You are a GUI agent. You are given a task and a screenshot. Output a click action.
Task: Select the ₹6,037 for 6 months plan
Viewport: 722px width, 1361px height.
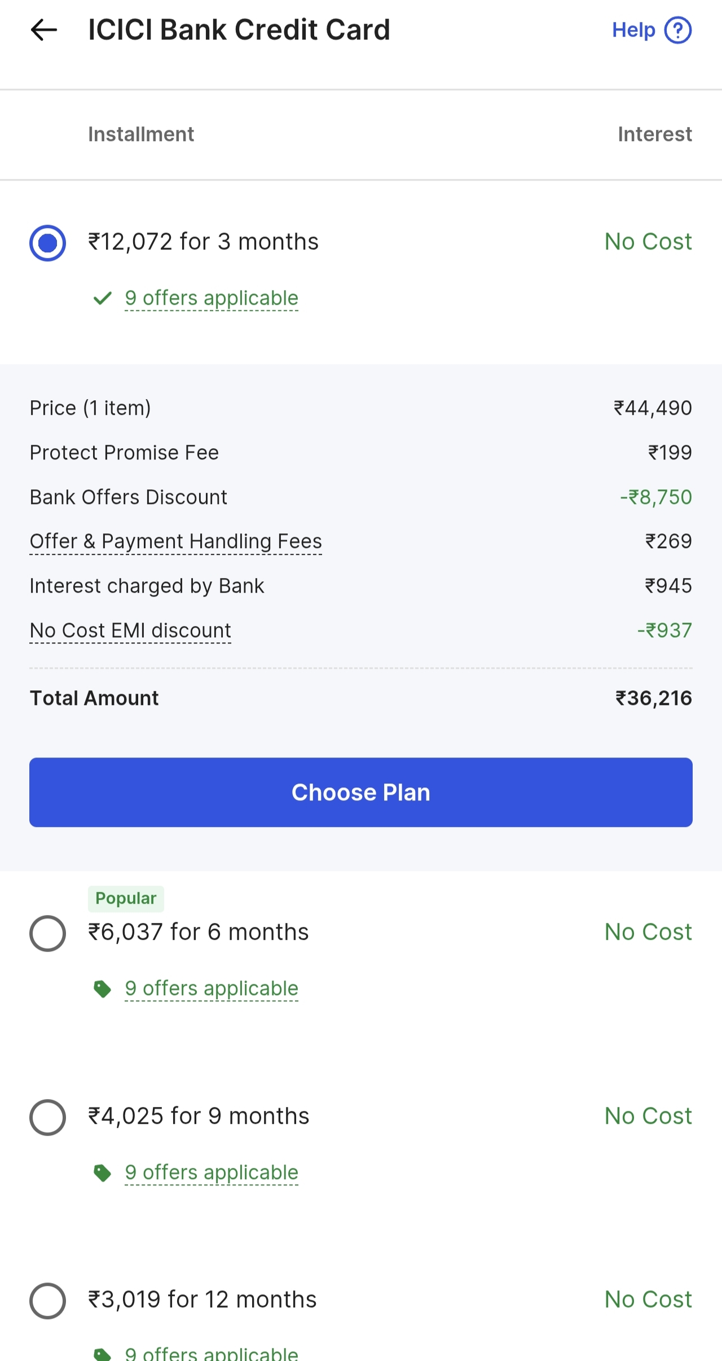click(x=47, y=933)
